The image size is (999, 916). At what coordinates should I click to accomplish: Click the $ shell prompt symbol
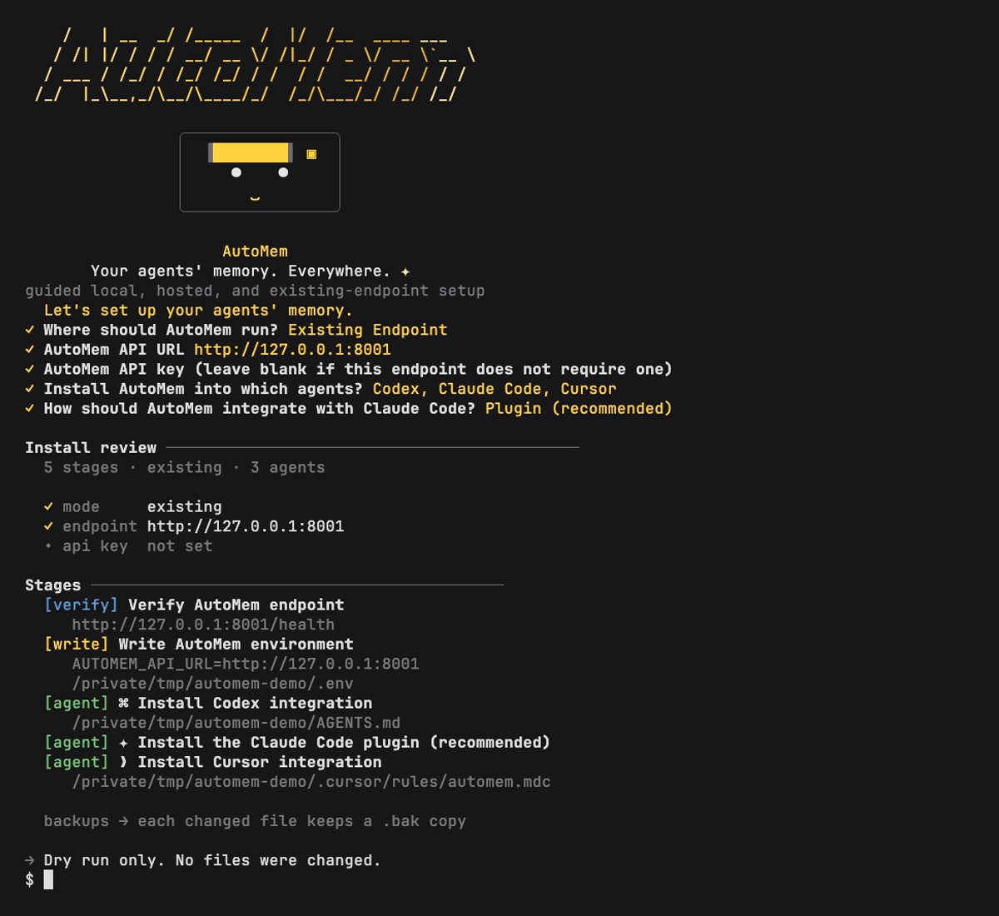(30, 880)
